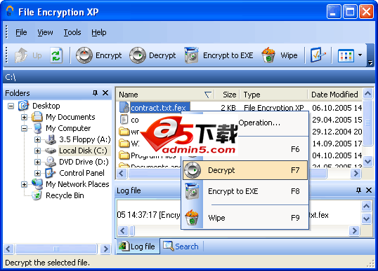
Task: Close the Folders panel
Action: click(x=105, y=93)
